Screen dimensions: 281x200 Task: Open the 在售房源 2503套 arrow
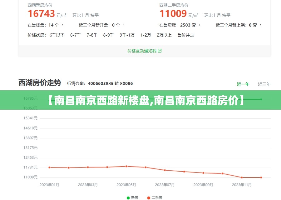(200, 25)
